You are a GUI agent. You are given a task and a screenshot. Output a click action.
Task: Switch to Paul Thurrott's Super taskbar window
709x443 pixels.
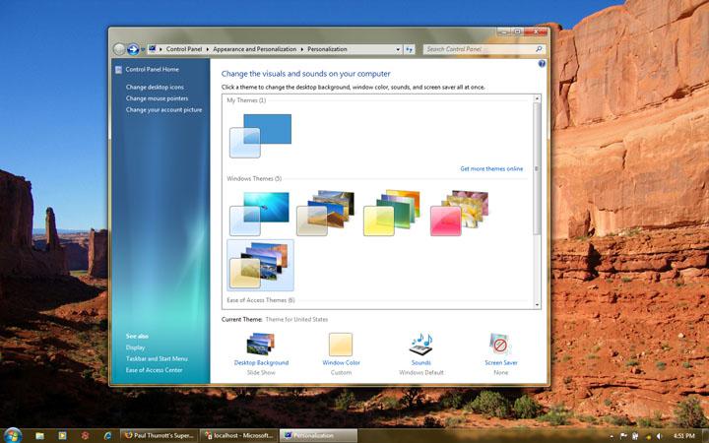(x=160, y=436)
